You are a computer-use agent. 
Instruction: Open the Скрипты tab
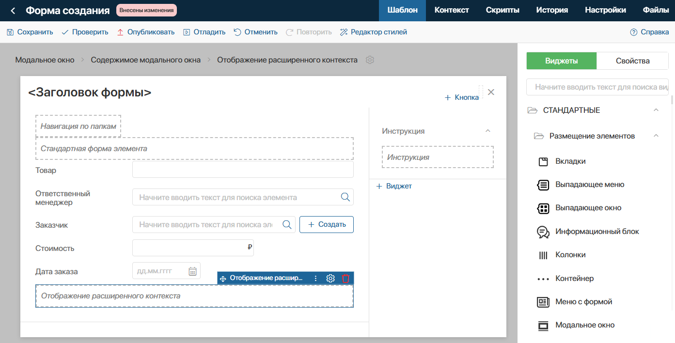[x=502, y=10]
